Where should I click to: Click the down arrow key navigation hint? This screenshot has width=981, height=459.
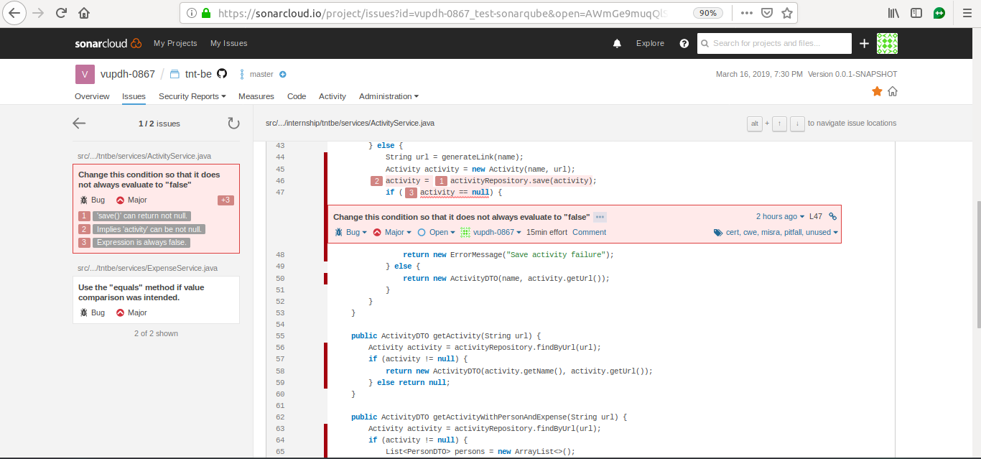[797, 124]
